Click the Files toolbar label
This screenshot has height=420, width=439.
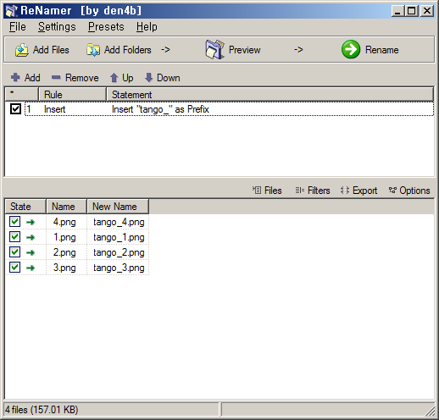click(273, 191)
